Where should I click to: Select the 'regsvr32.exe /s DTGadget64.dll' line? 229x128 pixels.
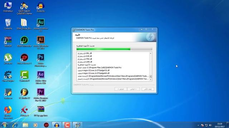93,73
